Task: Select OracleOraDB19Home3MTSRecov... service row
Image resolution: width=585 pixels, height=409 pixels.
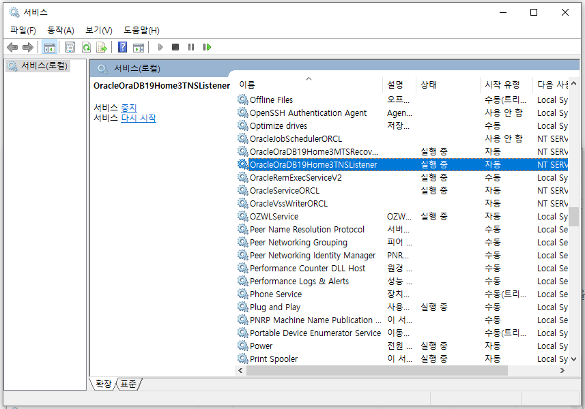Action: (402, 151)
